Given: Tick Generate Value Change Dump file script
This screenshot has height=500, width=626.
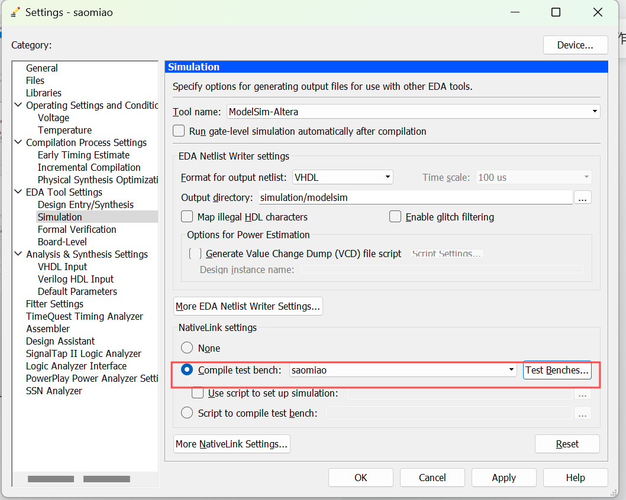Looking at the screenshot, I should click(195, 254).
